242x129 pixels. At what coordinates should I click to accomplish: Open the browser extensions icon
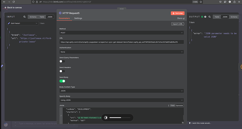[x=234, y=2]
